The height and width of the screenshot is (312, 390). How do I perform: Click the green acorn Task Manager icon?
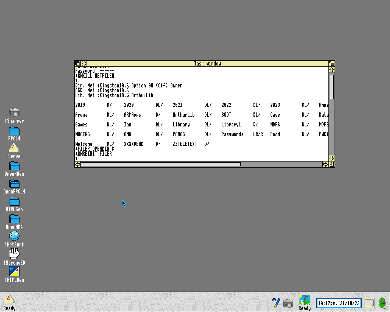[382, 303]
